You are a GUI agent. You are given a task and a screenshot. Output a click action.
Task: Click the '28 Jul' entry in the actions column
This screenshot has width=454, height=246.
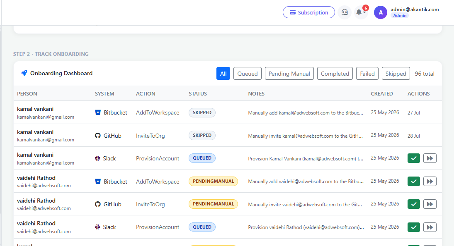pos(413,136)
